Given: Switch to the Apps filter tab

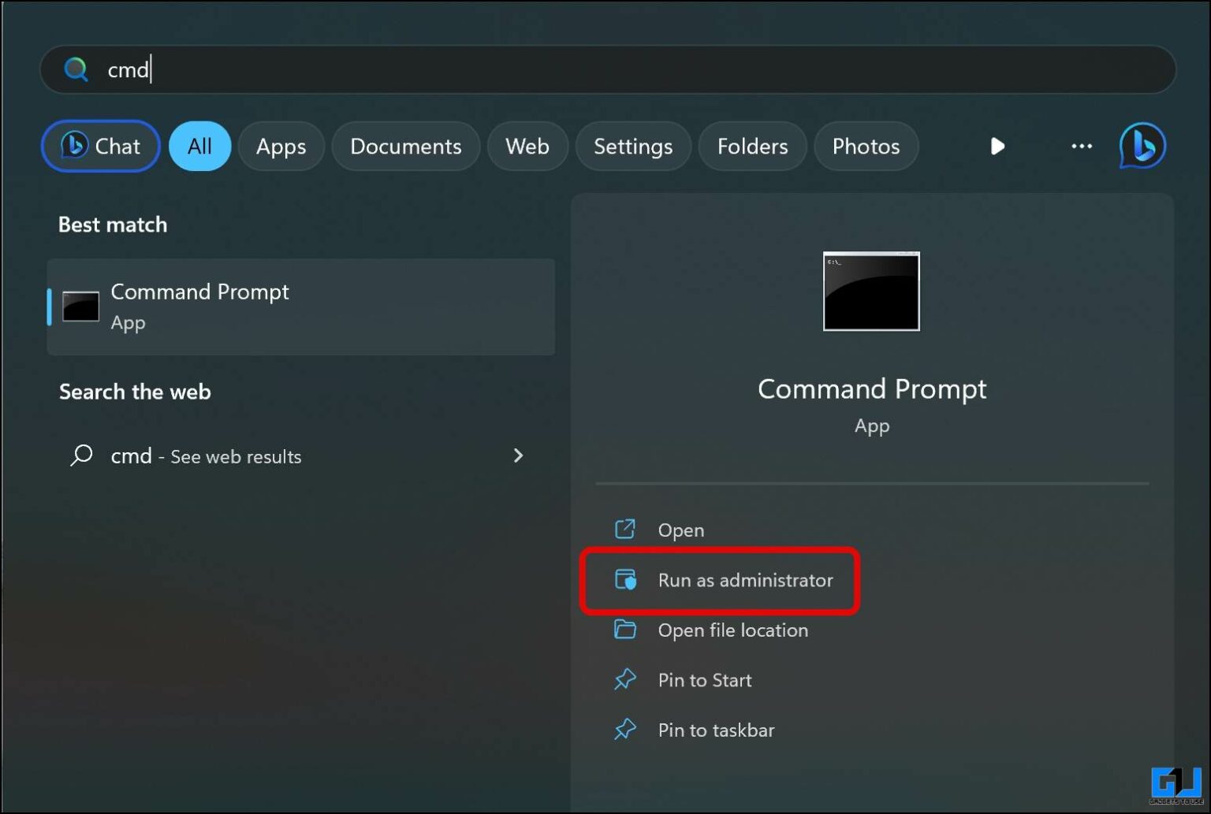Looking at the screenshot, I should pos(281,146).
